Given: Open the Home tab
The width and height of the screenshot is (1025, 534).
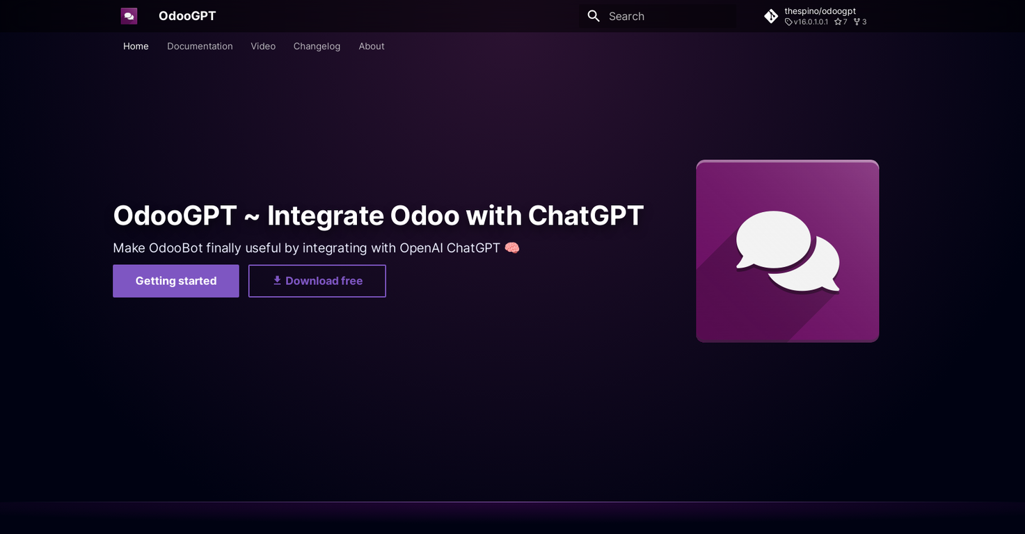Looking at the screenshot, I should click(136, 46).
